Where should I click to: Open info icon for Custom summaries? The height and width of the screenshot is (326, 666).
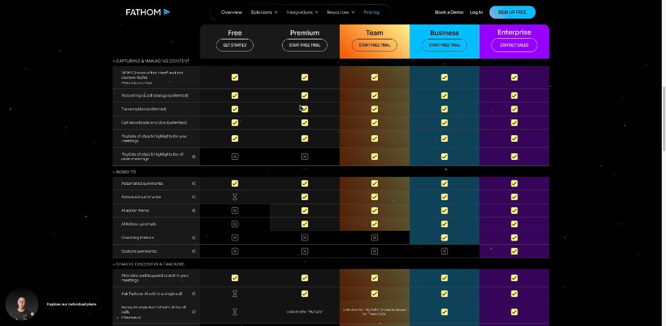[x=193, y=251]
